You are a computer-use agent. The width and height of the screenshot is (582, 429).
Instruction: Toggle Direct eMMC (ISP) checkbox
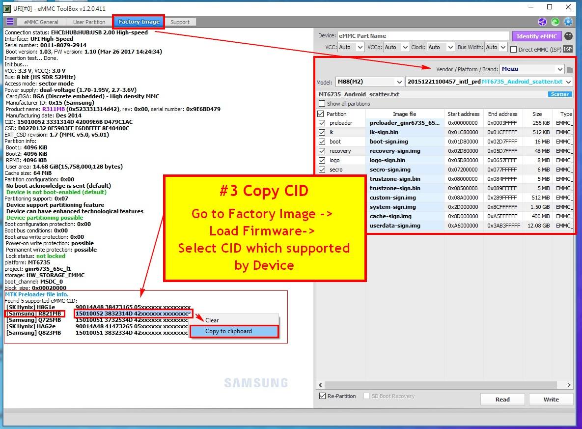[514, 50]
